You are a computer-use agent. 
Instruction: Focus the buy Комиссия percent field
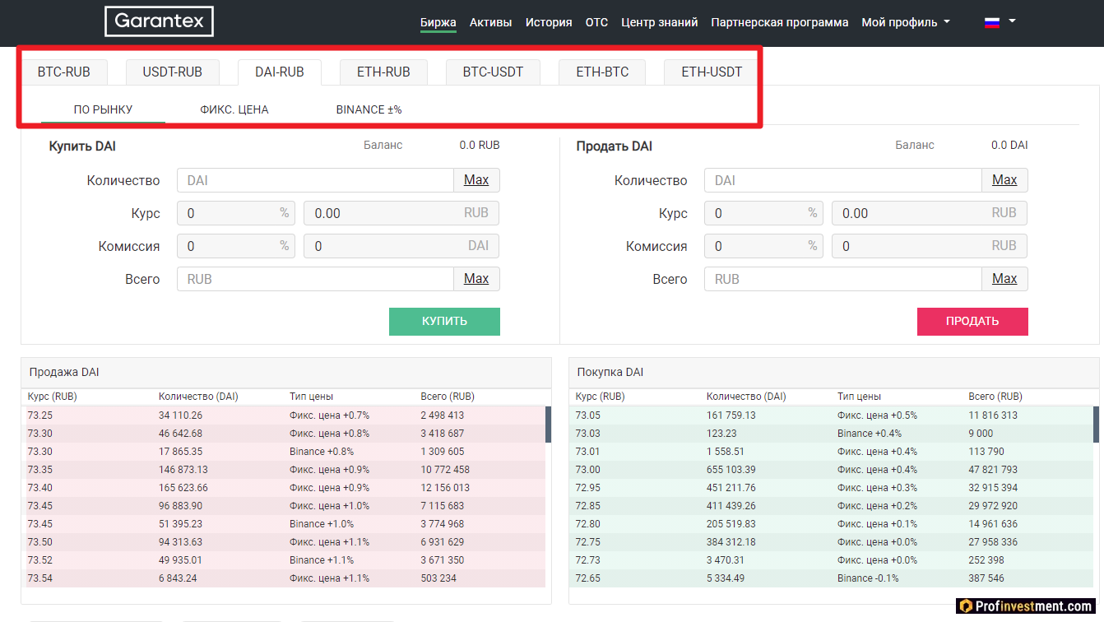(236, 246)
